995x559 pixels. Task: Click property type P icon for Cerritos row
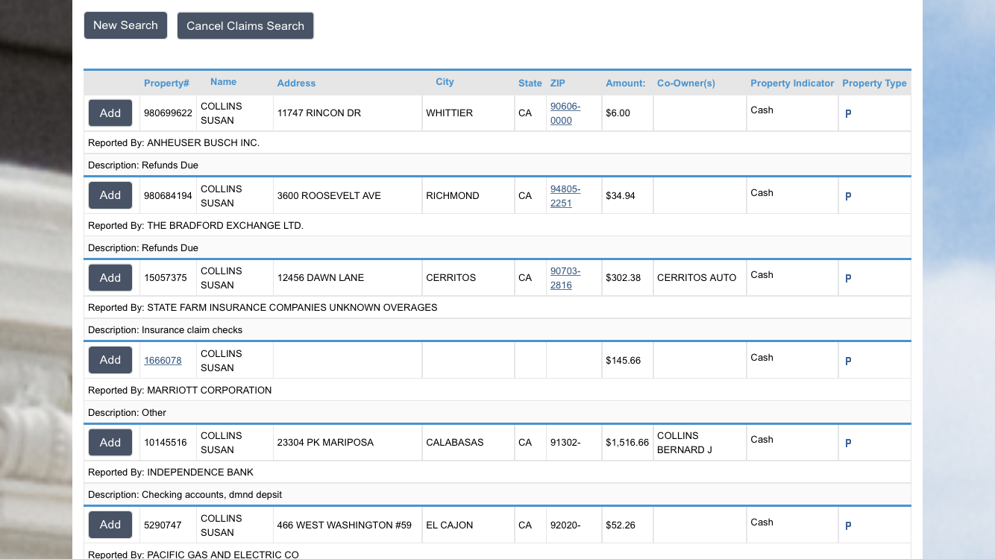click(x=848, y=279)
